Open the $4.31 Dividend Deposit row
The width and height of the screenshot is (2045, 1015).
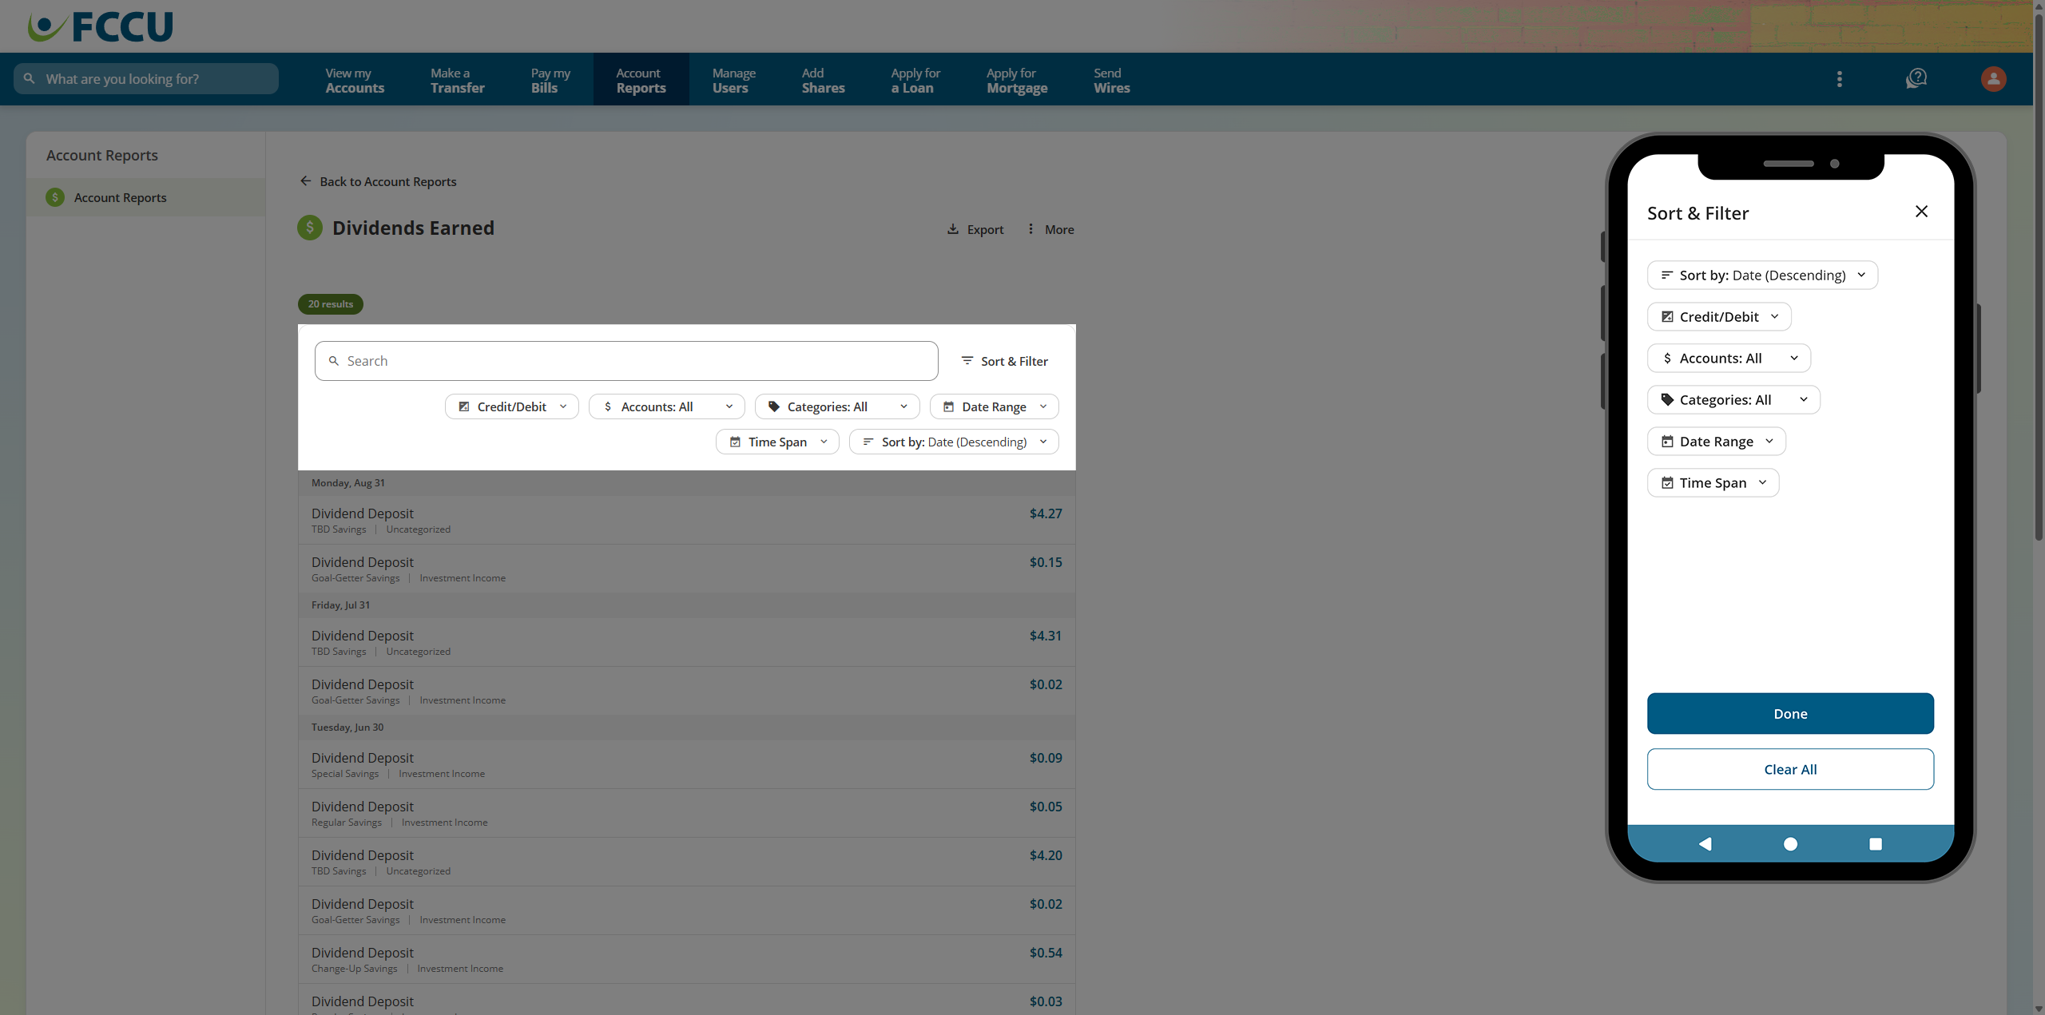click(x=686, y=642)
